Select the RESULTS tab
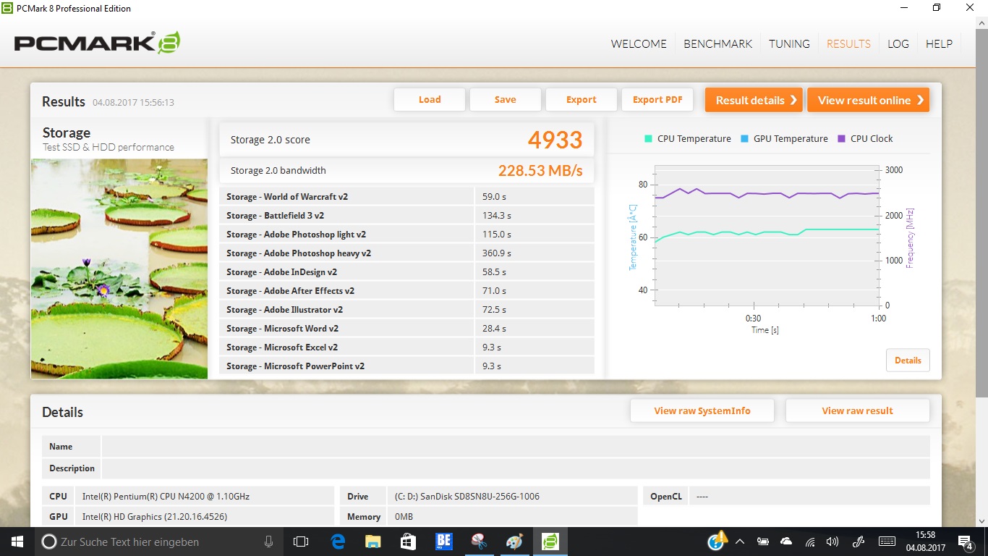The width and height of the screenshot is (988, 556). click(x=848, y=43)
